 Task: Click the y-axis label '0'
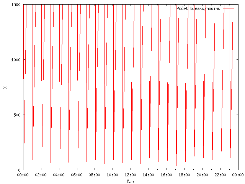tap(20, 170)
